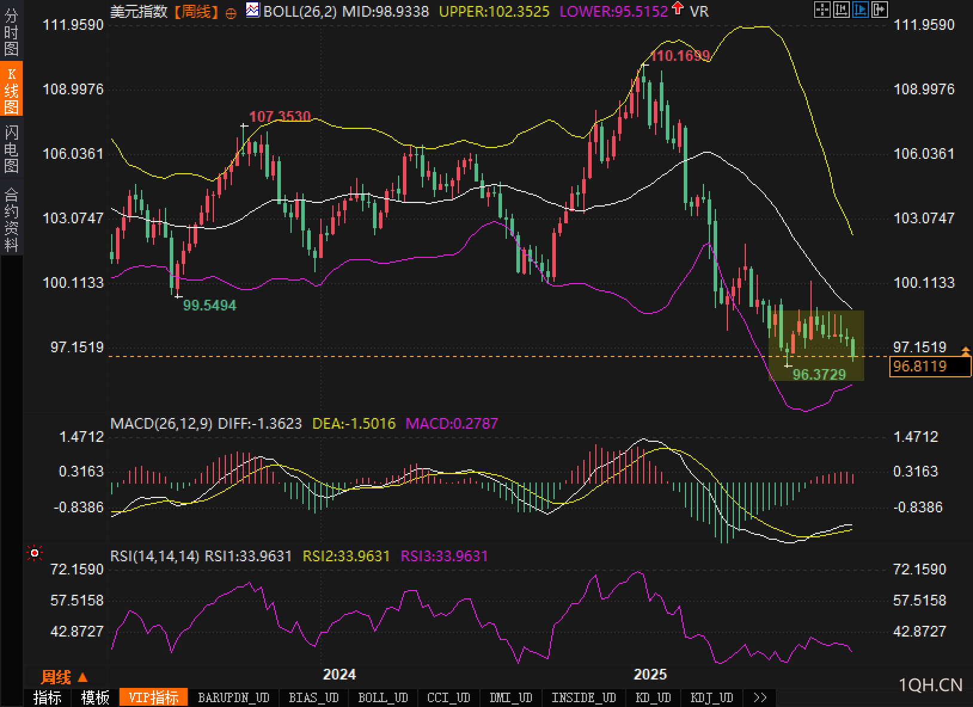
Task: Click the orange arrow at price axis
Action: [x=965, y=351]
